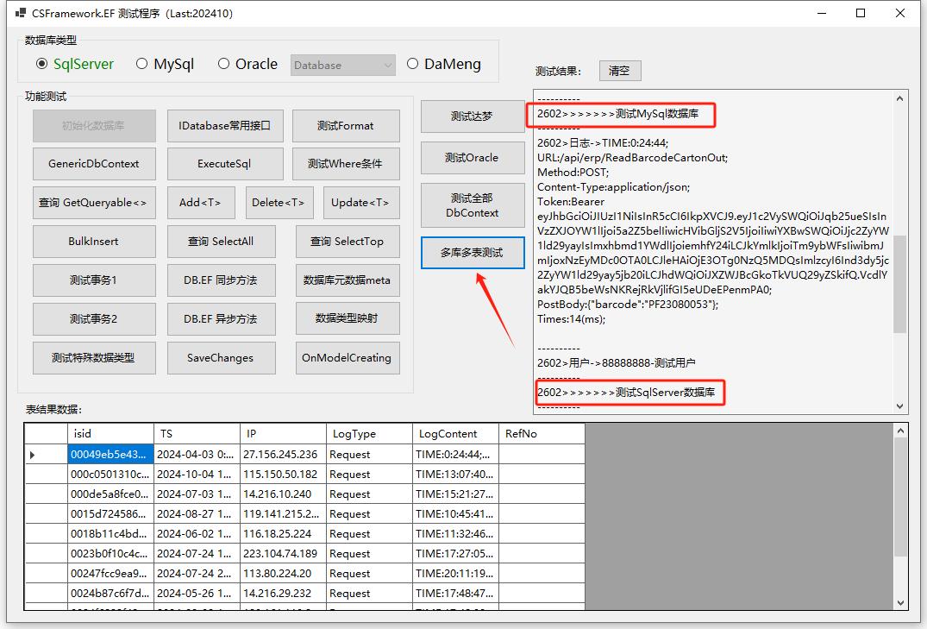Click the ExecuteSql button

[224, 164]
